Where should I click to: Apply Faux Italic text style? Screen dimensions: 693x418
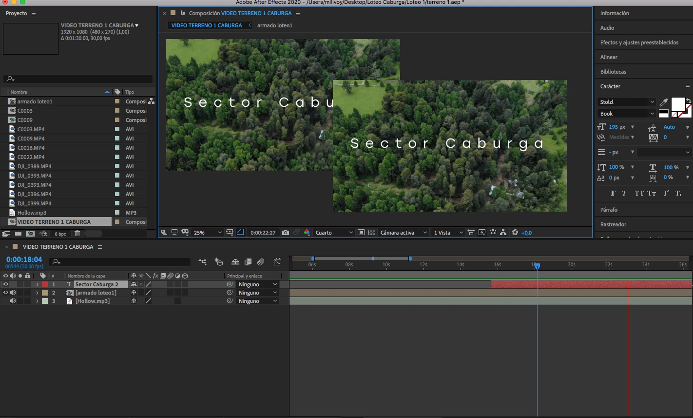624,193
